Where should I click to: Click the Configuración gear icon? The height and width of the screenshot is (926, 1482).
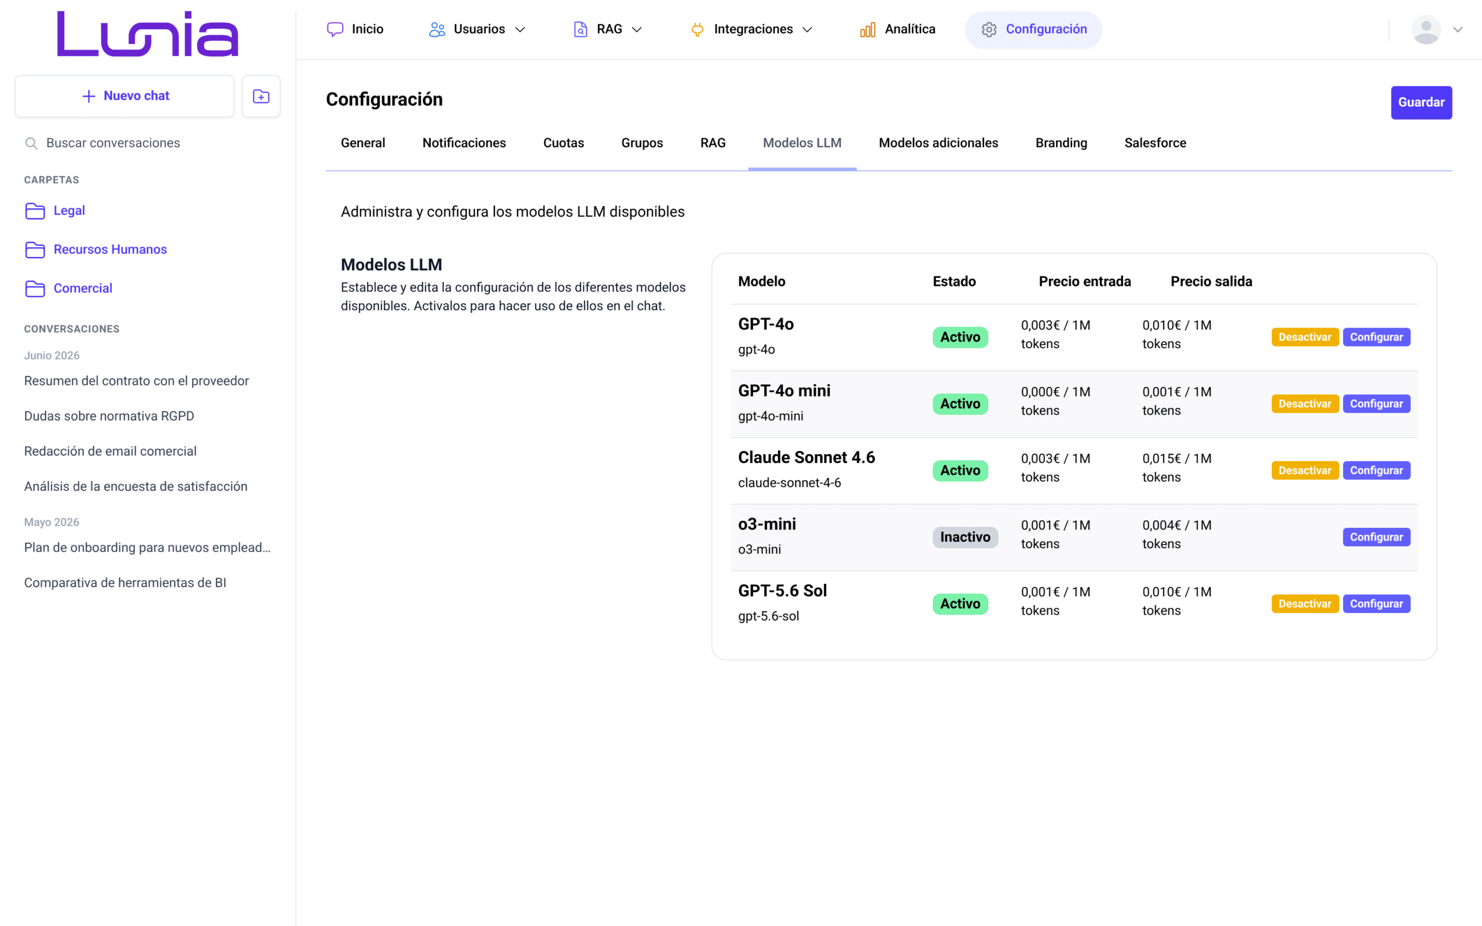pos(989,30)
